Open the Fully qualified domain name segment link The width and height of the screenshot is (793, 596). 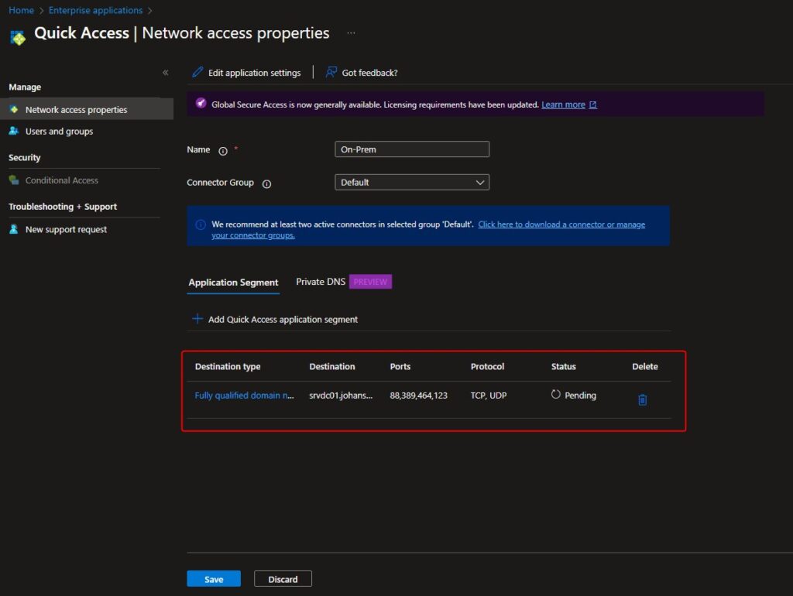point(244,396)
